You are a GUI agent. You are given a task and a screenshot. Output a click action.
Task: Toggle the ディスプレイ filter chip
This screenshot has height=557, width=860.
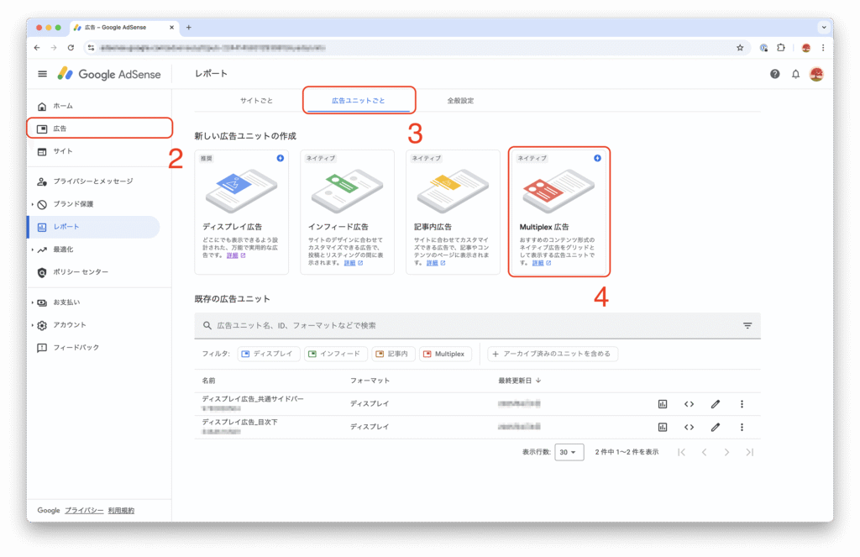coord(268,354)
